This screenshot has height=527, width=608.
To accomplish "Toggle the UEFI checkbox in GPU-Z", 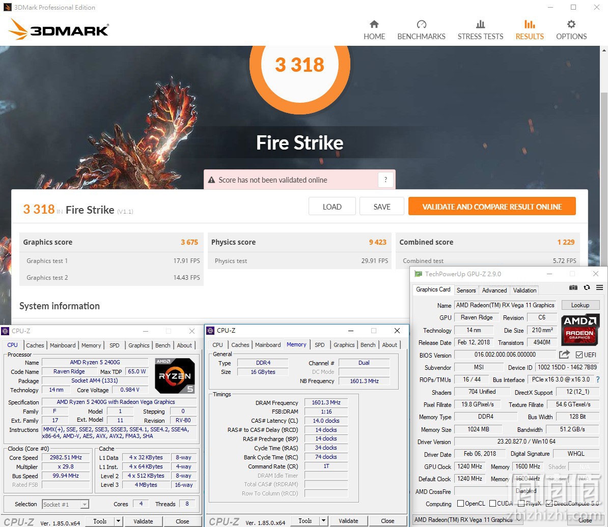I will pyautogui.click(x=579, y=355).
